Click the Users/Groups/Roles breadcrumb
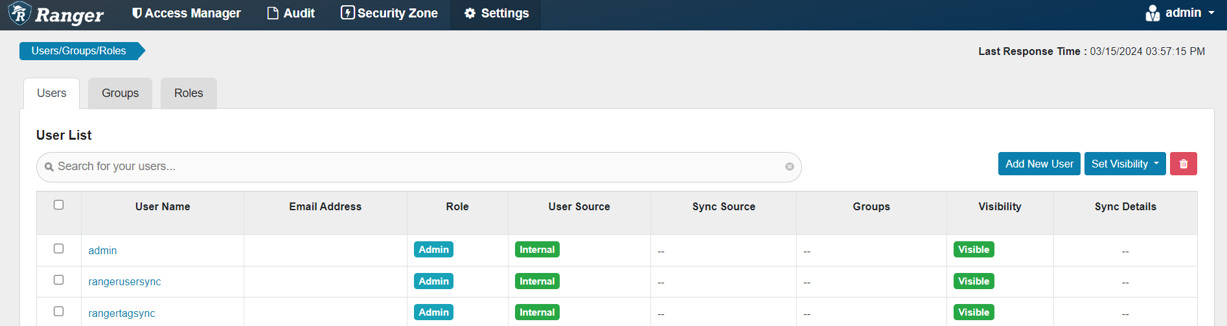The height and width of the screenshot is (326, 1227). [79, 51]
